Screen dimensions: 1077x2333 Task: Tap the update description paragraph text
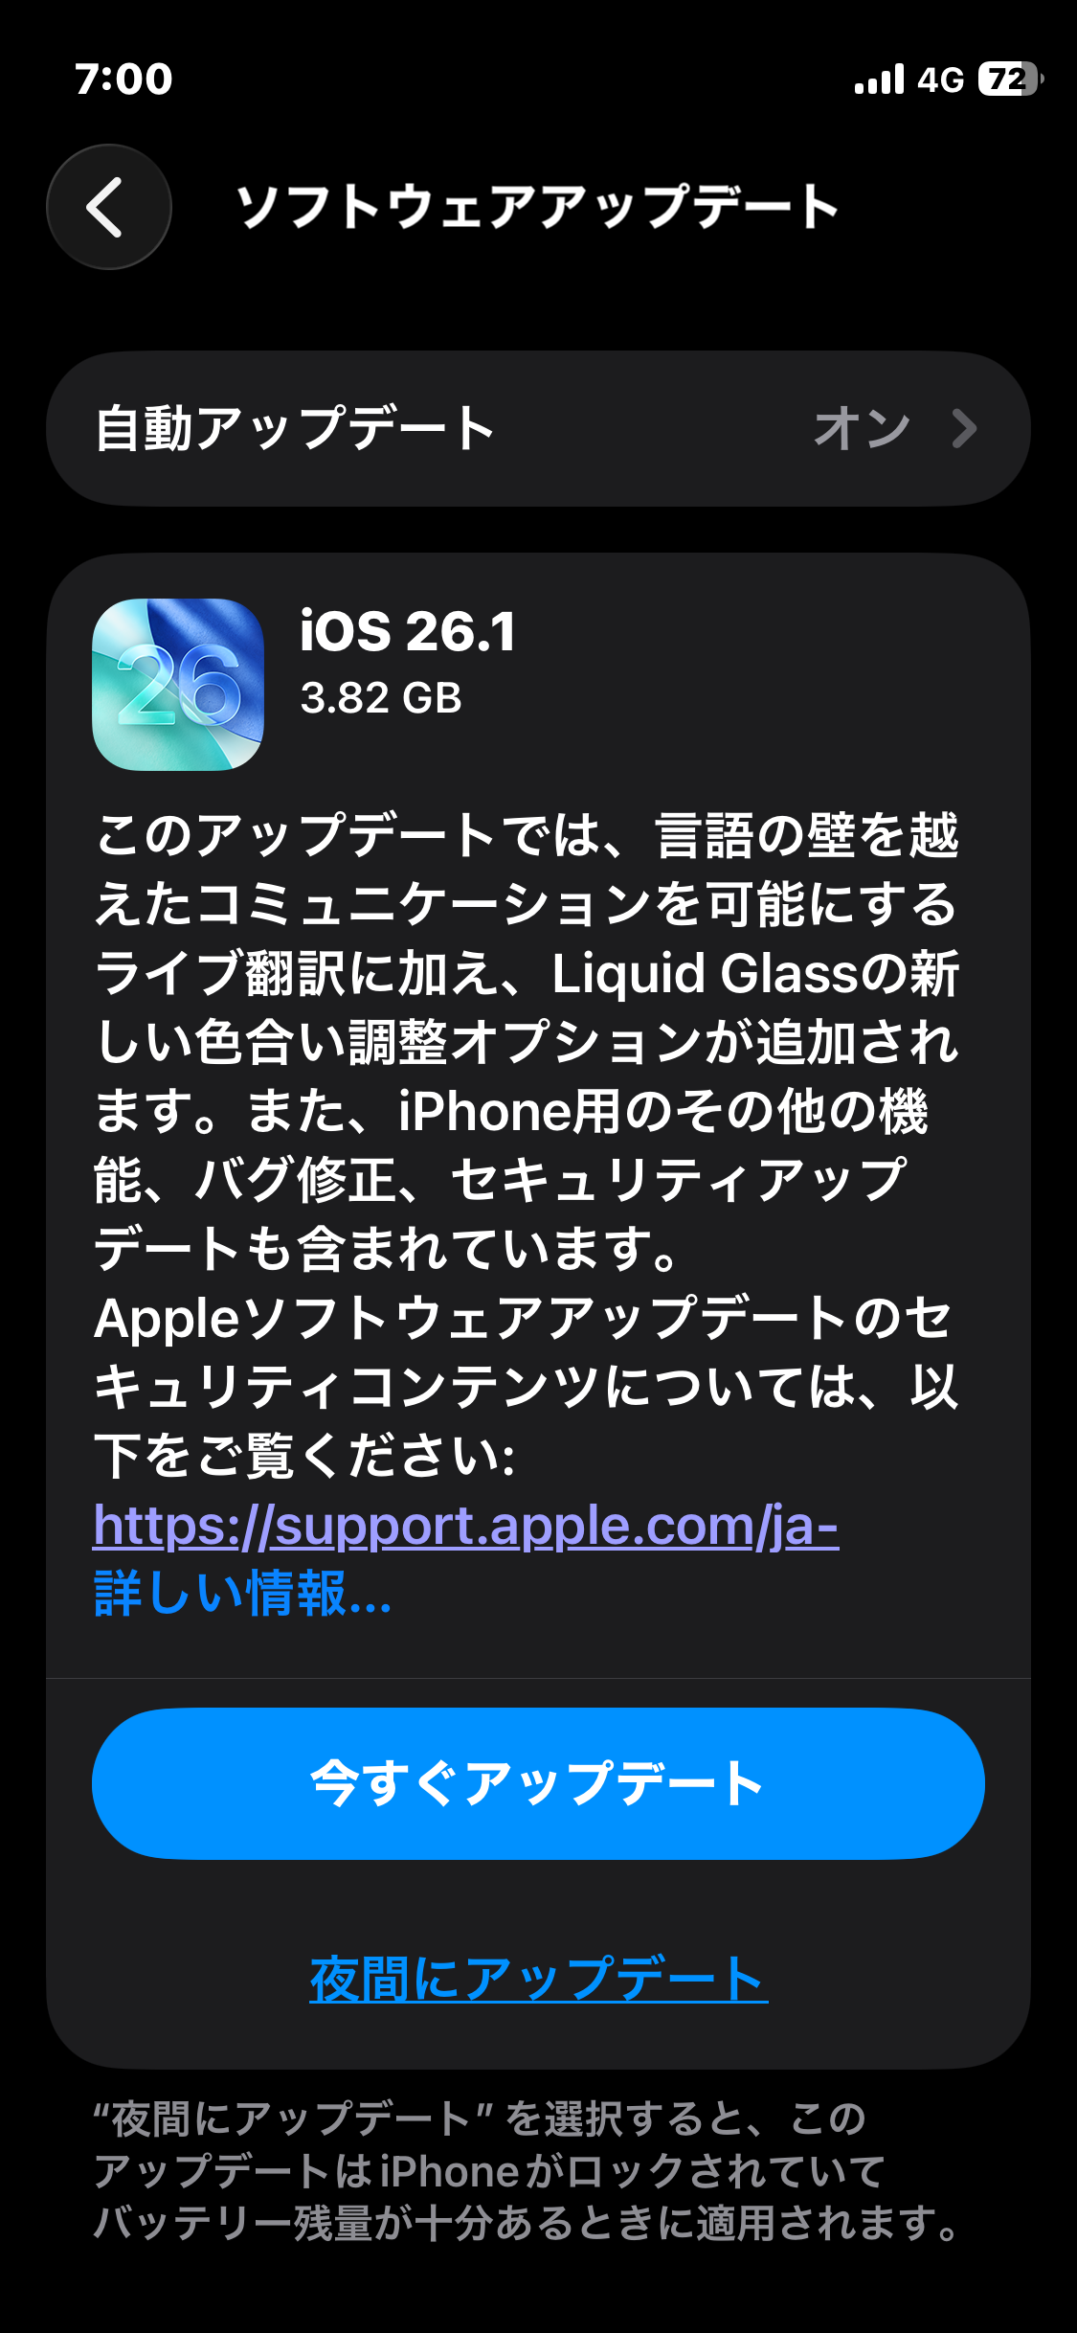click(x=527, y=1041)
